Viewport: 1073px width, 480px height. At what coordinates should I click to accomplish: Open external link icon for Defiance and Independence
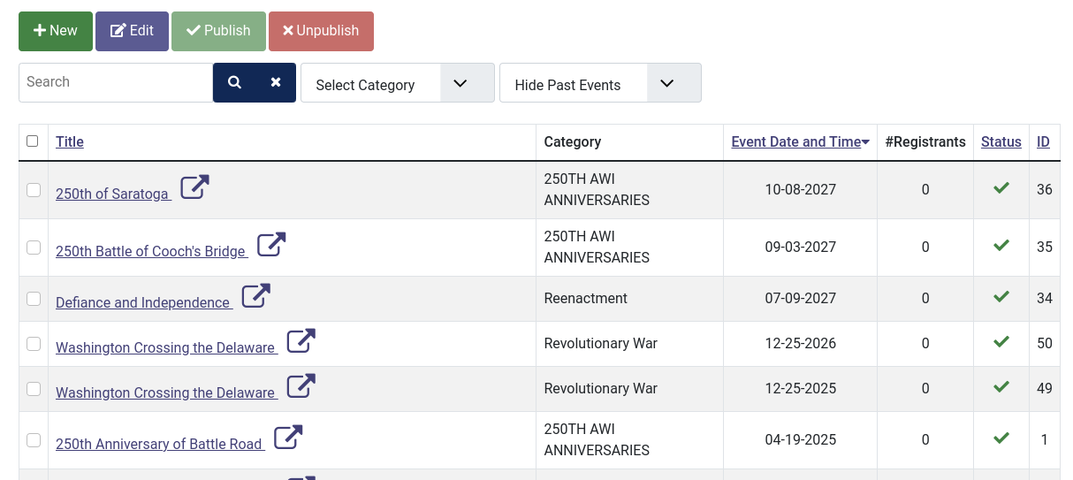tap(255, 296)
